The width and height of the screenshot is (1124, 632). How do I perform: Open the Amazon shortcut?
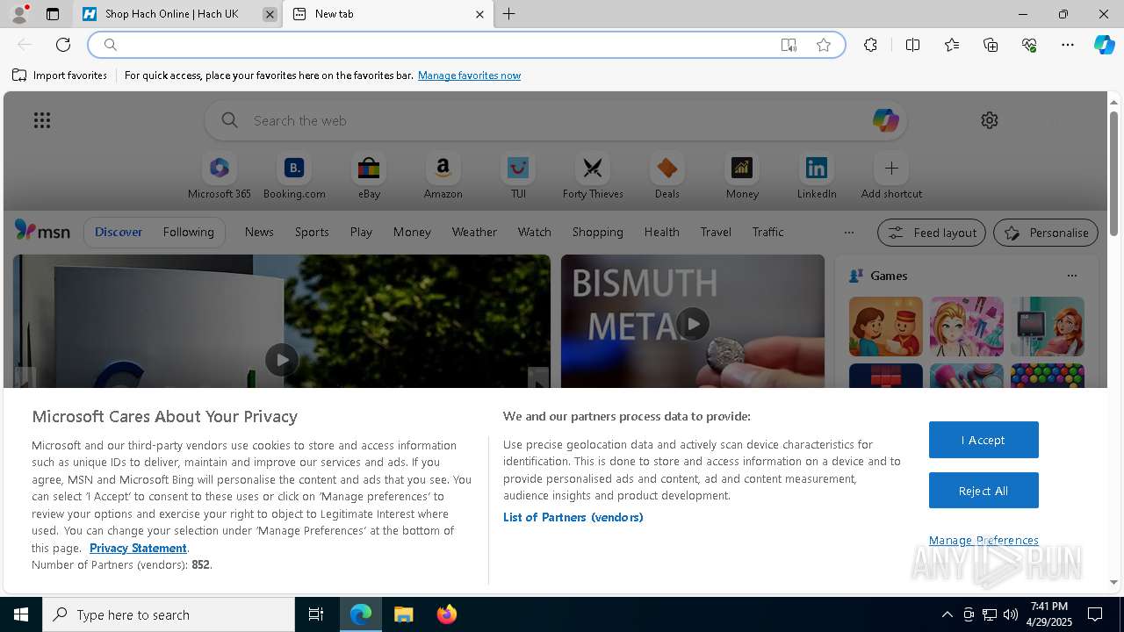point(443,176)
